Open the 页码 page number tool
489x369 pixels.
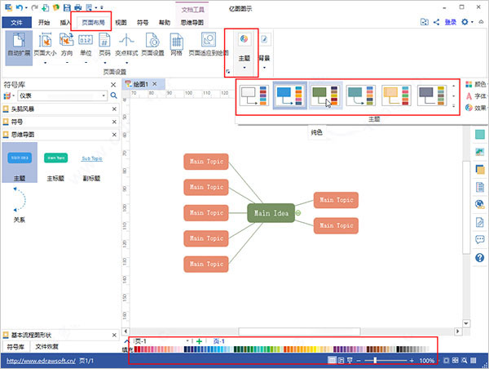pyautogui.click(x=104, y=47)
